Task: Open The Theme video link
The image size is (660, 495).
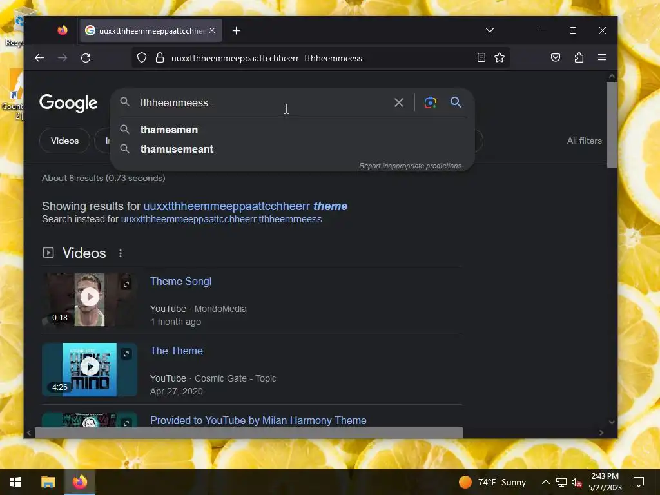Action: (x=177, y=351)
